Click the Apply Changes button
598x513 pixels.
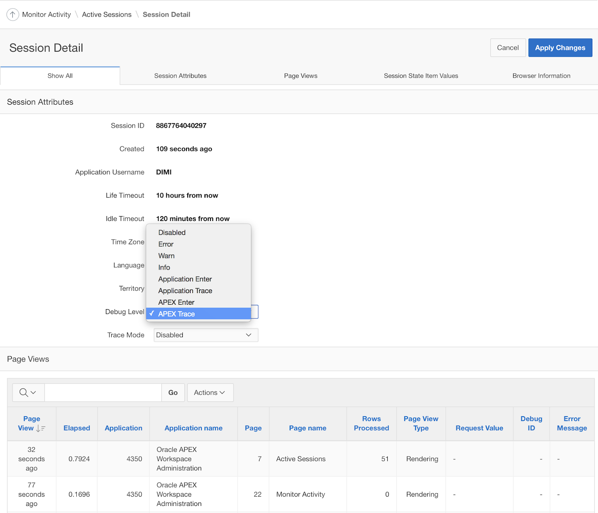tap(560, 47)
